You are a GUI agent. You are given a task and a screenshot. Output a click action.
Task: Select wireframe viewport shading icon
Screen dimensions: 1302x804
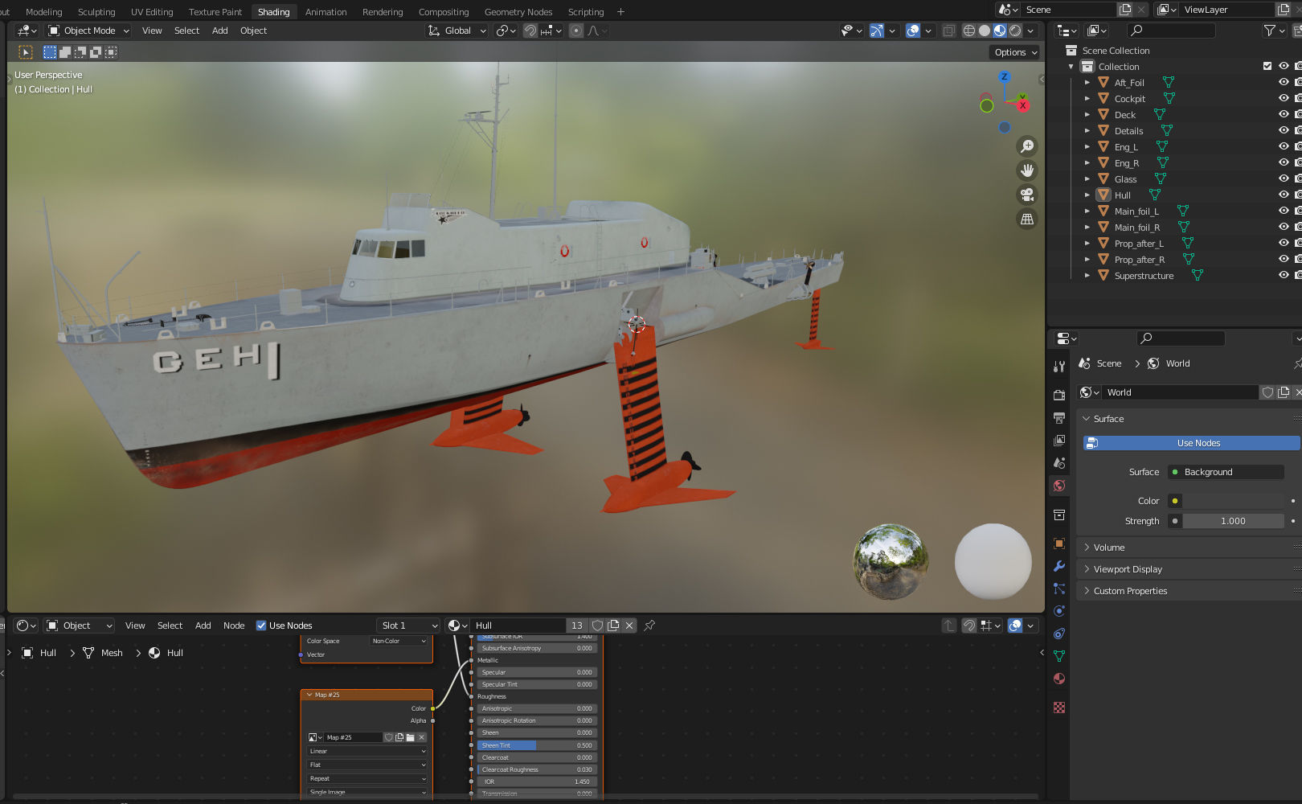coord(969,31)
